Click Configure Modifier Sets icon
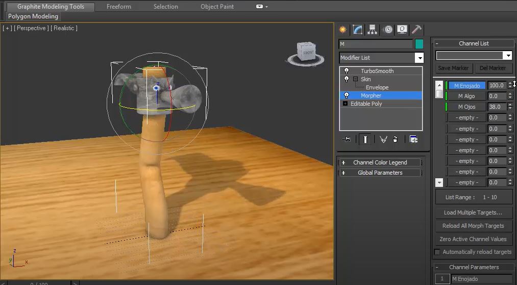The height and width of the screenshot is (285, 517). coord(413,139)
